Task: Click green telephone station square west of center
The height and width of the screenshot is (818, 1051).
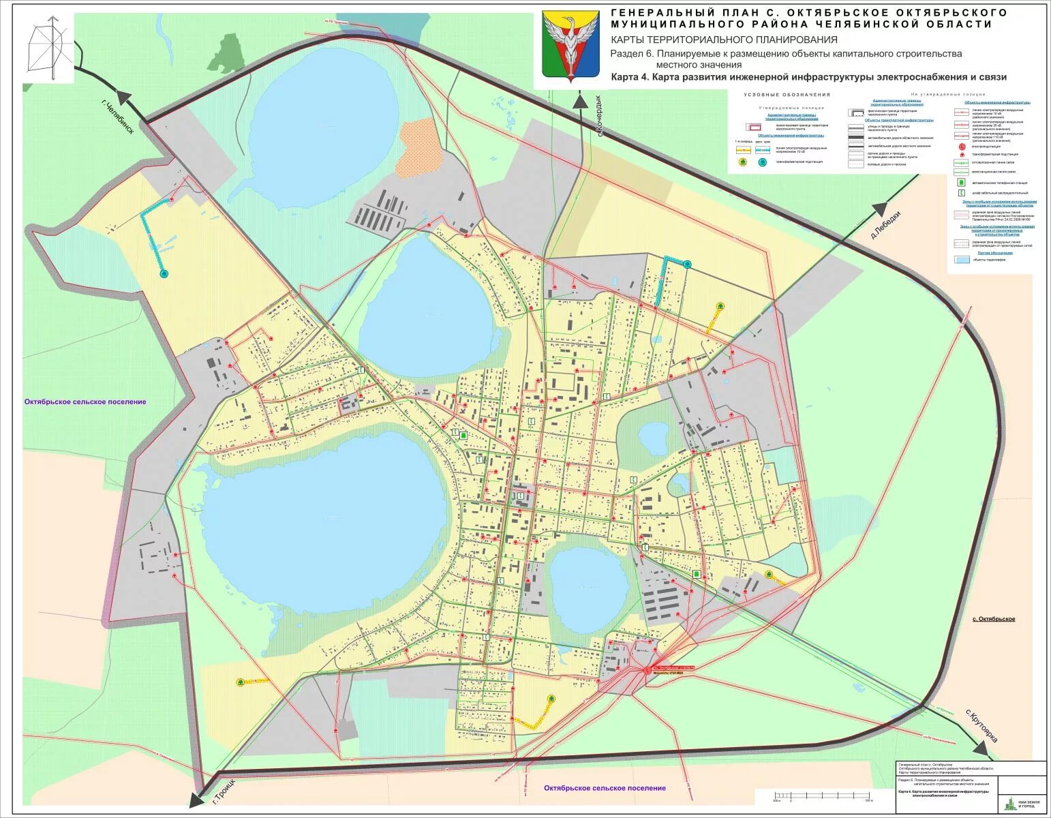Action: 463,436
